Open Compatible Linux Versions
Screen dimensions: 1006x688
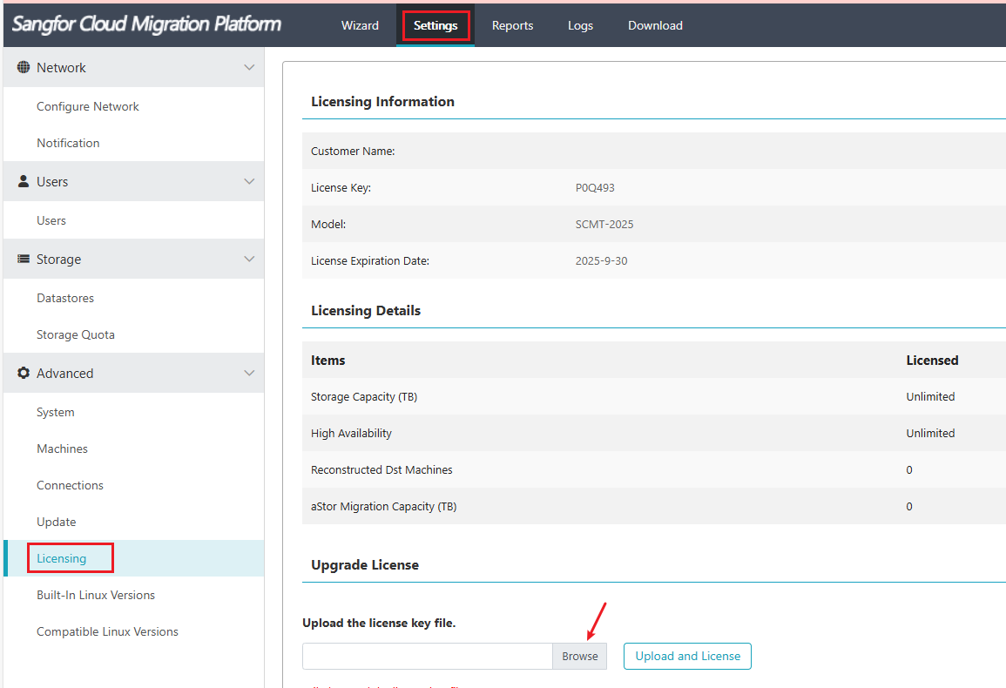(107, 632)
